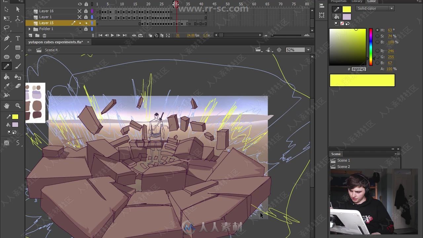The width and height of the screenshot is (423, 238).
Task: Select the Text tool
Action: pos(18,38)
